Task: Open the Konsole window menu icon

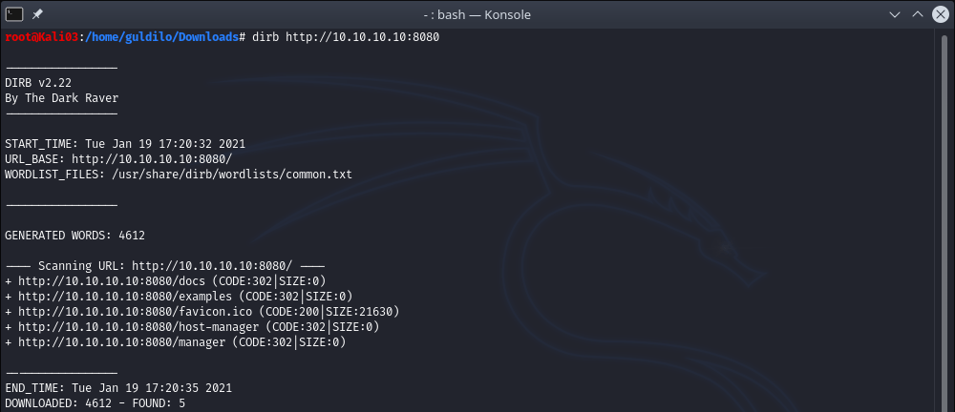Action: [14, 14]
